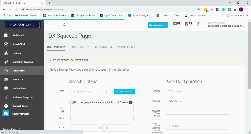Open the Chicago Real Estate bookmark
The height and width of the screenshot is (134, 251).
tap(84, 15)
